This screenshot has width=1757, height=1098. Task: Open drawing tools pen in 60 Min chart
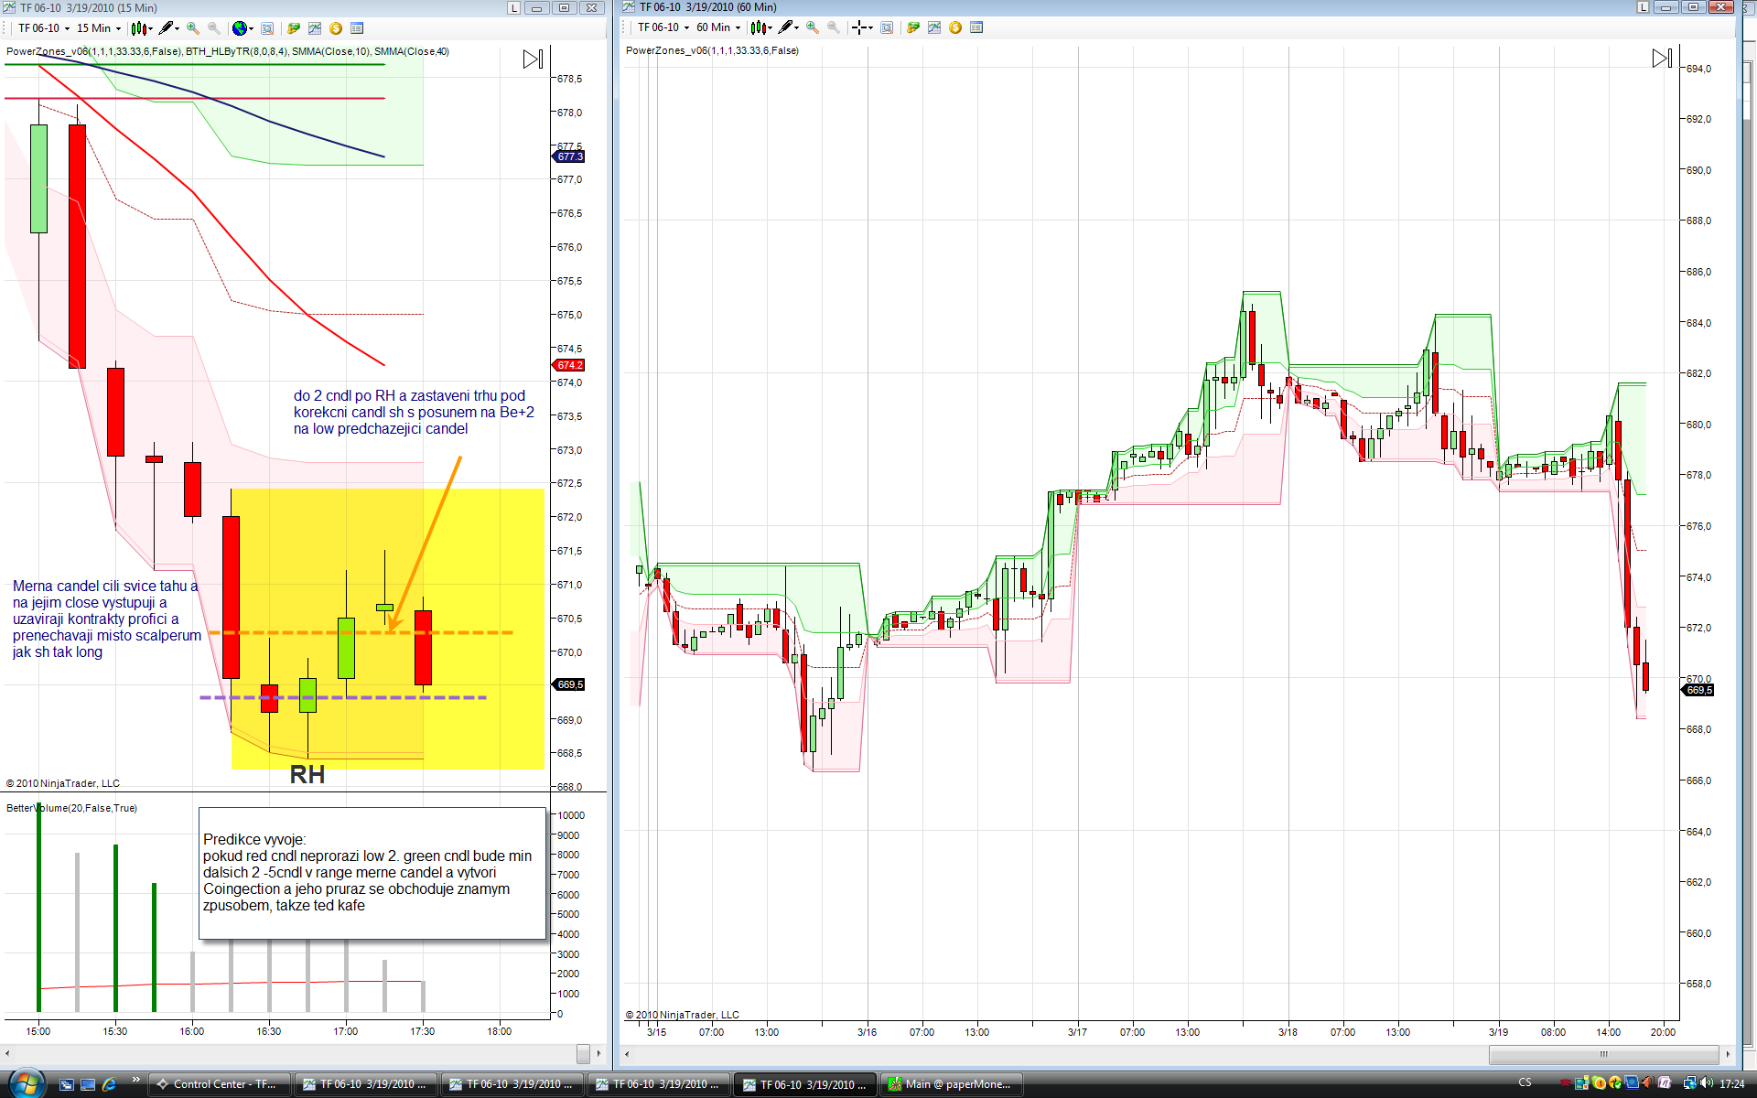(787, 27)
